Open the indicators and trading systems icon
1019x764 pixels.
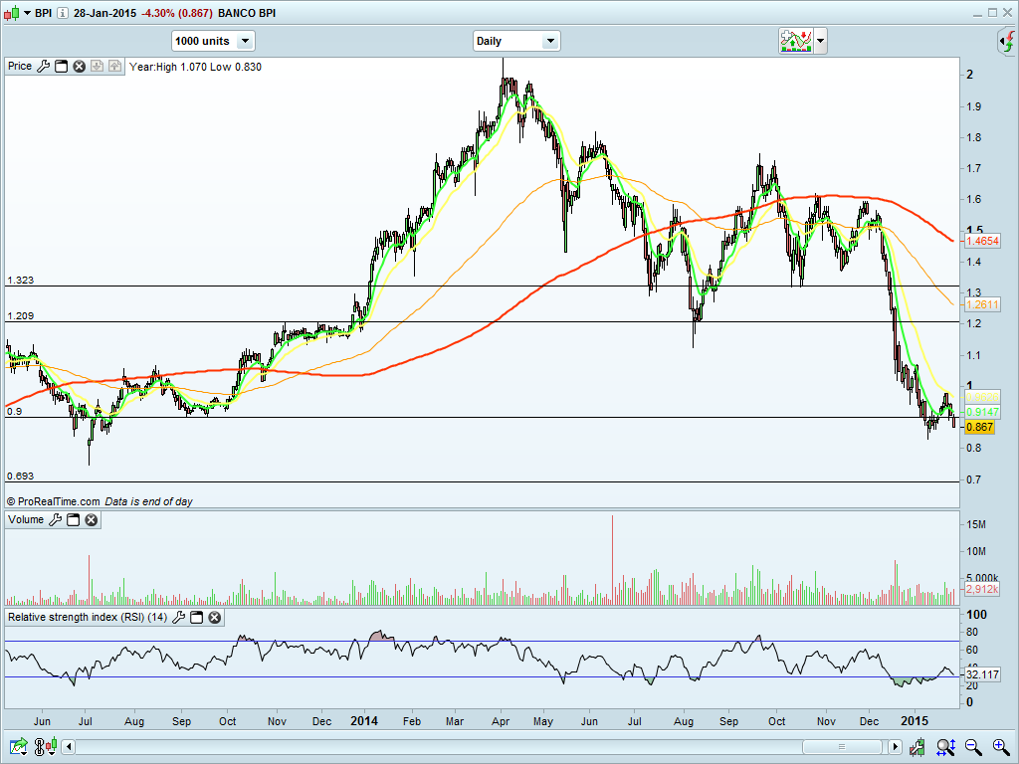796,41
